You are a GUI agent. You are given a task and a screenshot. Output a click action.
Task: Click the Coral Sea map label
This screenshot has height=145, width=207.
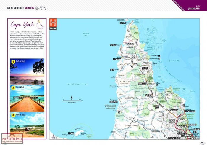[173, 61]
